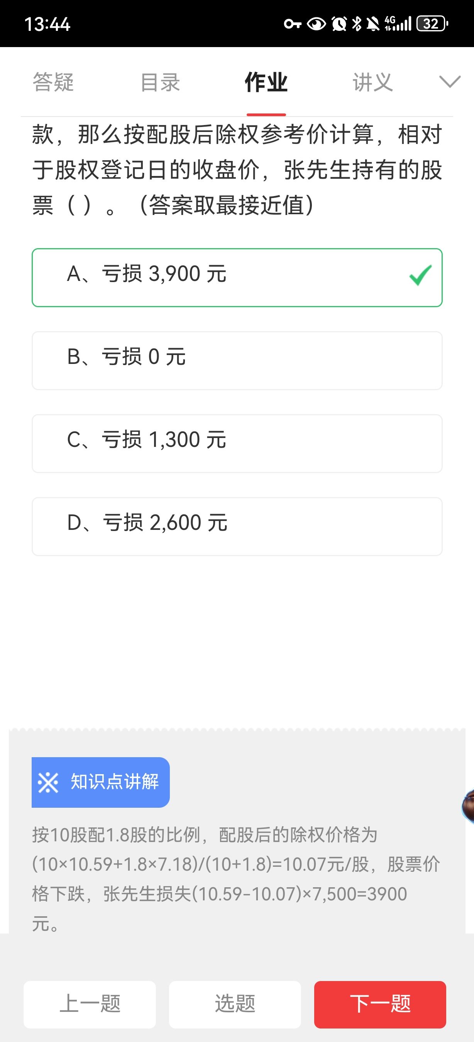This screenshot has width=474, height=1042.
Task: Go to the 讲义 tab
Action: pos(373,83)
